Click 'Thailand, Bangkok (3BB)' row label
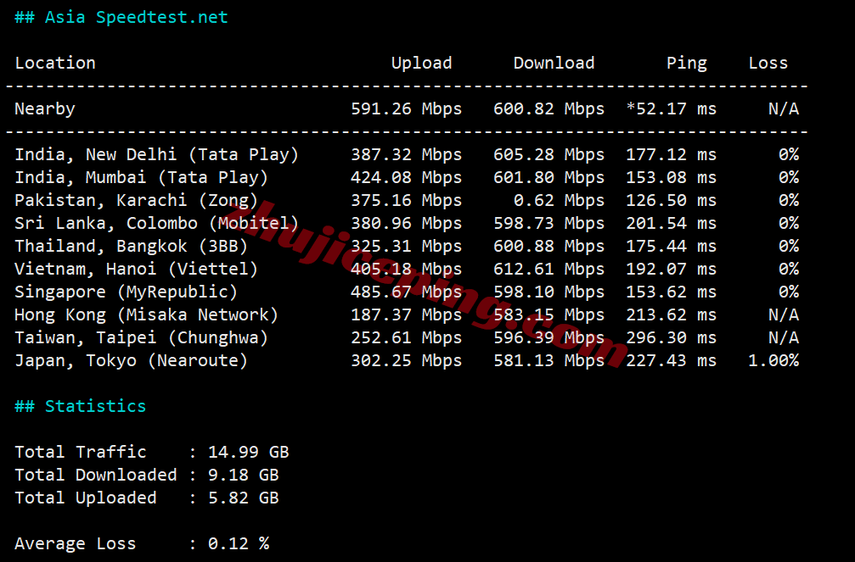This screenshot has width=855, height=562. (132, 246)
